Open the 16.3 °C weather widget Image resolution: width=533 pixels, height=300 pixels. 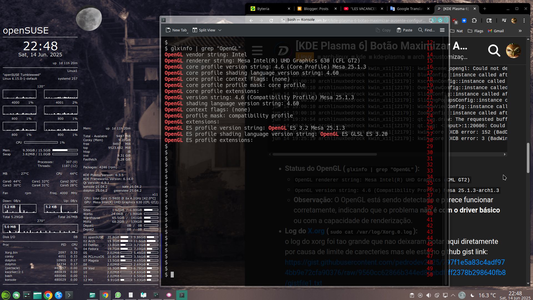pos(483,295)
